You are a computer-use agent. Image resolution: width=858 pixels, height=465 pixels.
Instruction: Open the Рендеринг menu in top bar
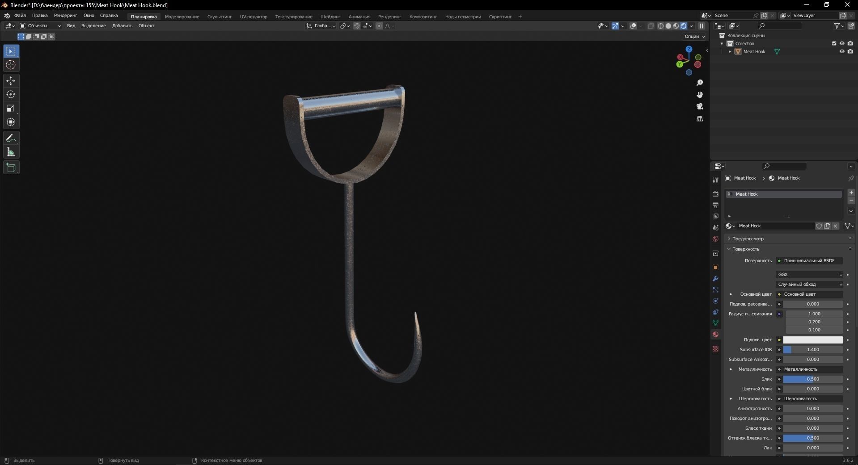(x=66, y=16)
